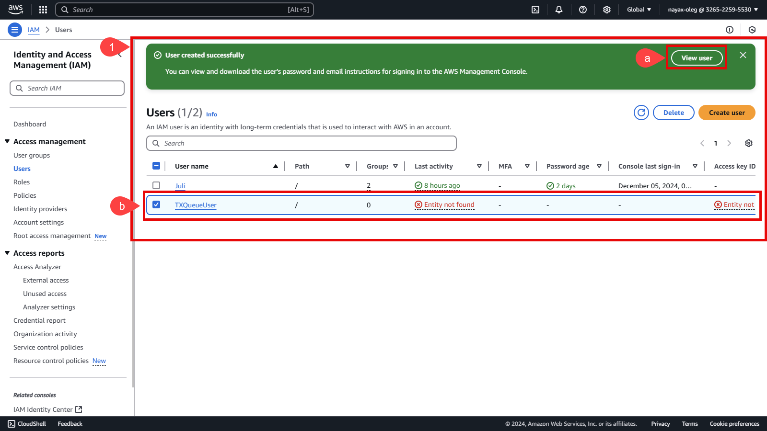Image resolution: width=767 pixels, height=431 pixels.
Task: Open the notifications bell
Action: (559, 10)
